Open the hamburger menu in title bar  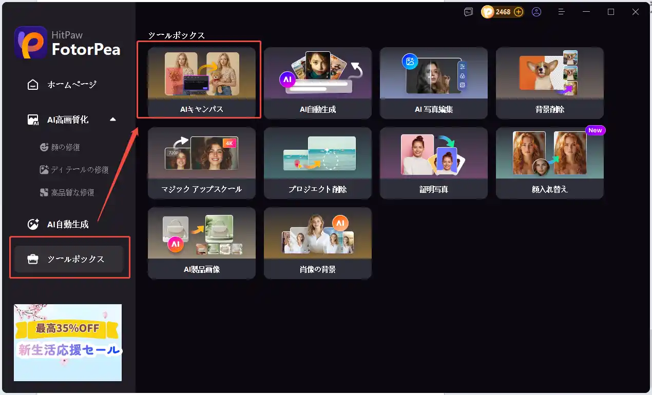(562, 11)
